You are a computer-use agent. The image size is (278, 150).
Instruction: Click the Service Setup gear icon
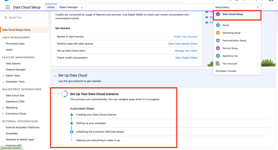click(218, 48)
